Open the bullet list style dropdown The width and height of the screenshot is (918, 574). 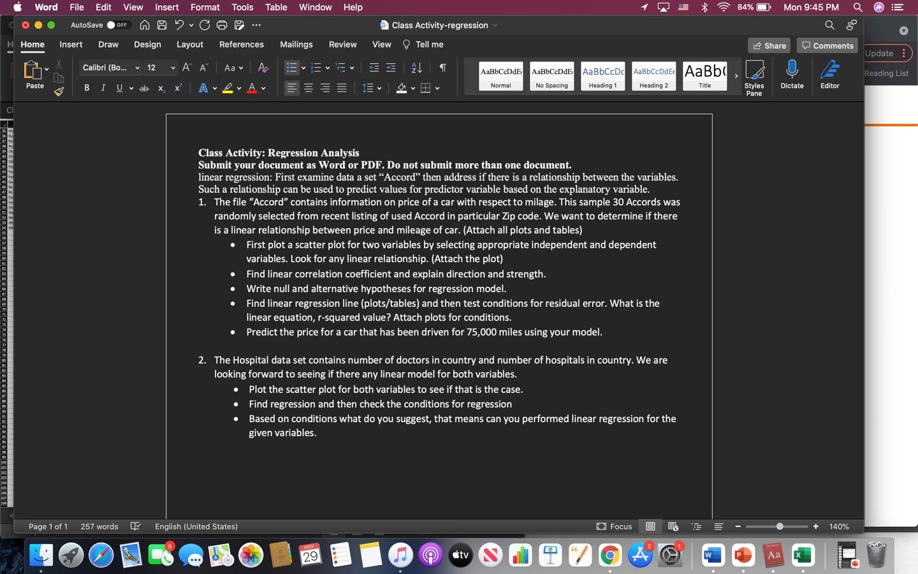point(303,67)
